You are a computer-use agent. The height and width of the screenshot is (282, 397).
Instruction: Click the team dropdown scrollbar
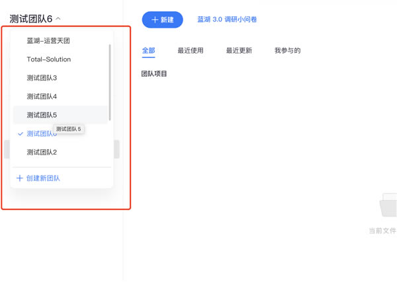[x=110, y=83]
